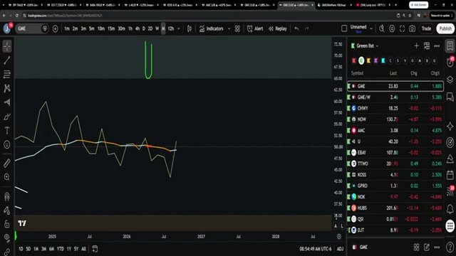Click compare or add symbol plus icon
The image size is (456, 256).
click(56, 28)
